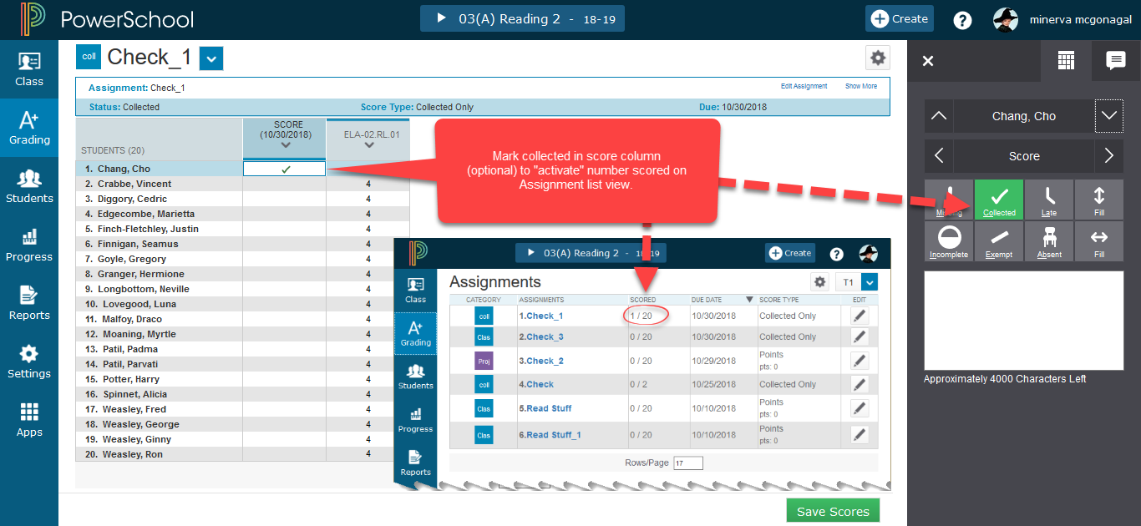The height and width of the screenshot is (526, 1141).
Task: Click Save Scores
Action: tap(833, 512)
